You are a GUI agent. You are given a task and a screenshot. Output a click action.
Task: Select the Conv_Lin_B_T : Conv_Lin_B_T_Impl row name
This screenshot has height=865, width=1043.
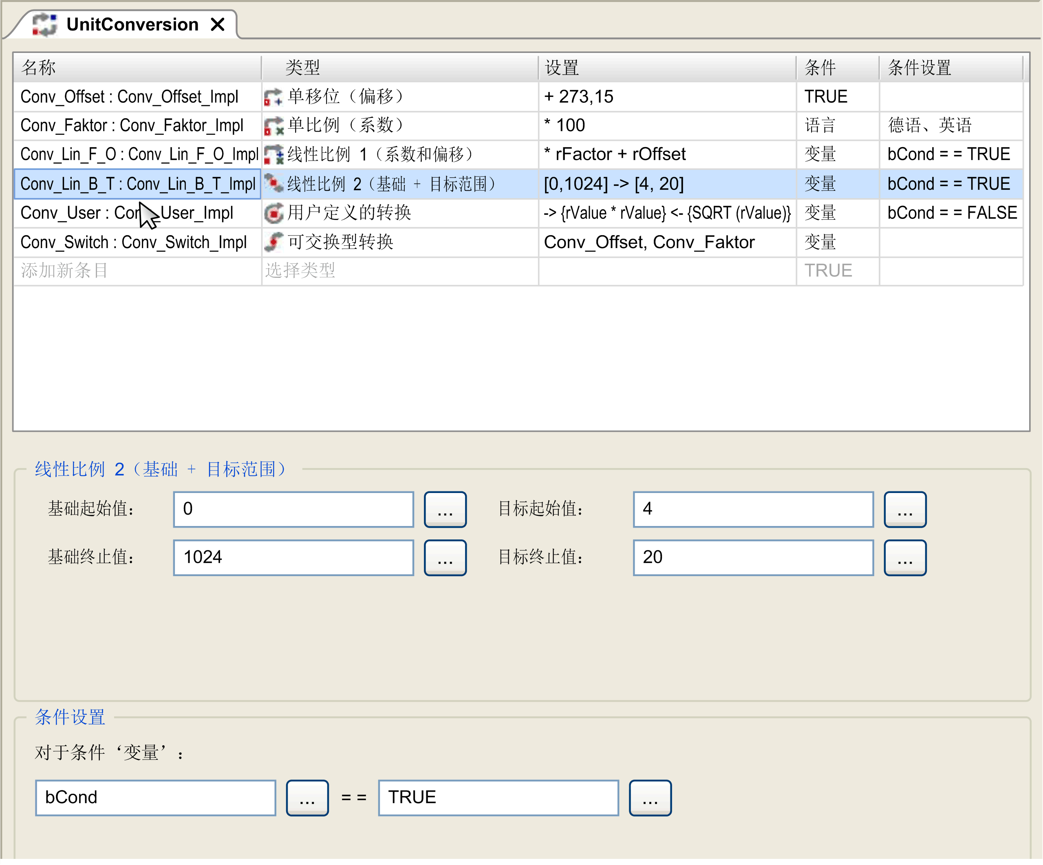coord(138,184)
